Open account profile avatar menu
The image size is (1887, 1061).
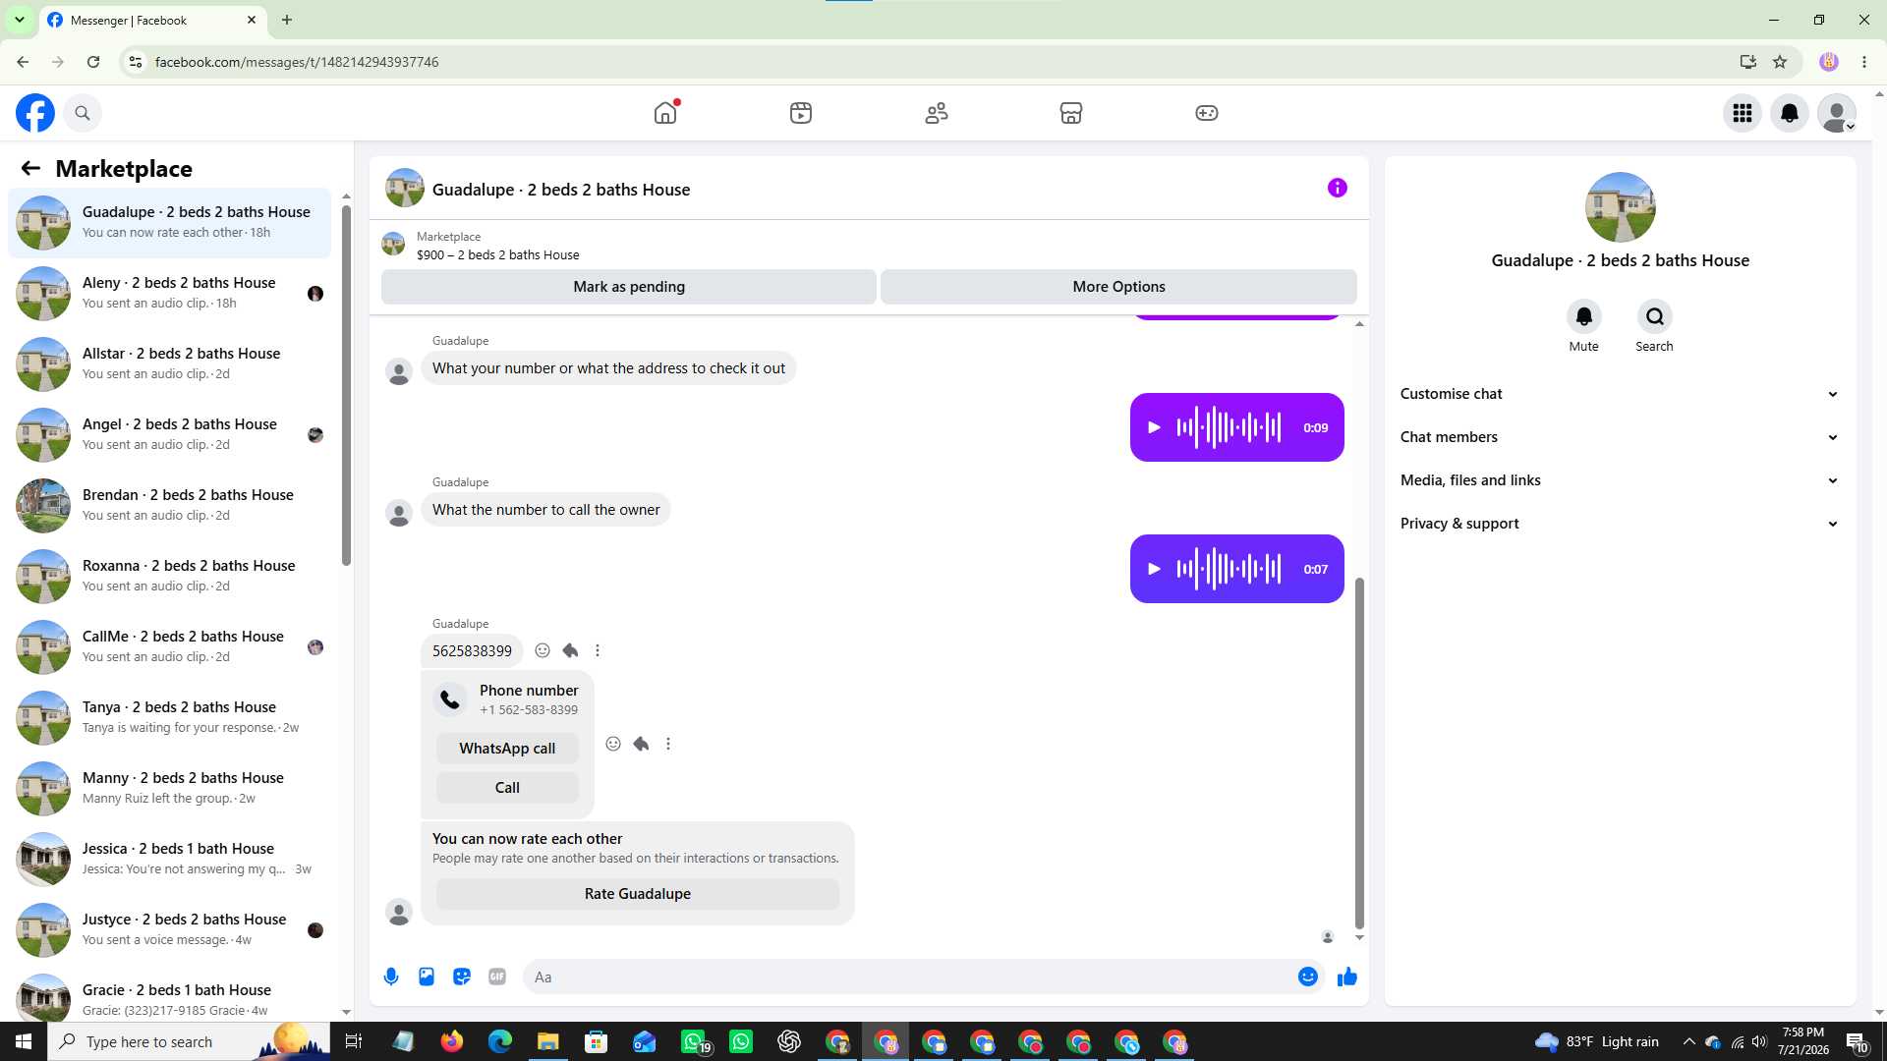coord(1837,113)
